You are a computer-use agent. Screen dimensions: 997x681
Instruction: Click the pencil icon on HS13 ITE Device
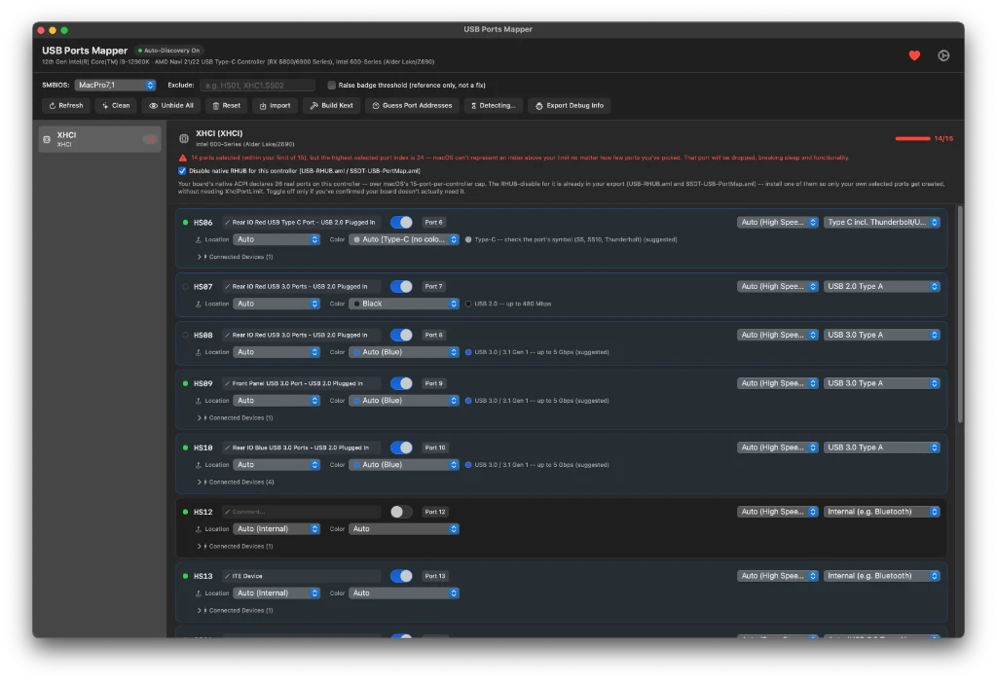[227, 576]
